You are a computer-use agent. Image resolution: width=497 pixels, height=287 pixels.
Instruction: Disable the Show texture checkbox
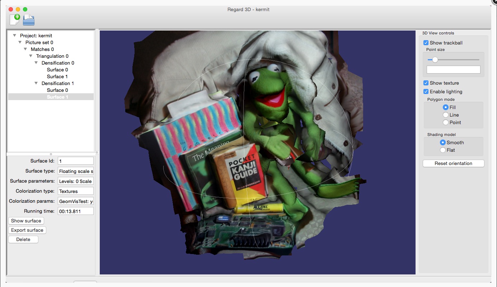click(426, 83)
